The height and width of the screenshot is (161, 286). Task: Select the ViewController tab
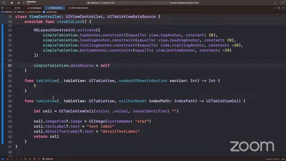pyautogui.click(x=55, y=8)
